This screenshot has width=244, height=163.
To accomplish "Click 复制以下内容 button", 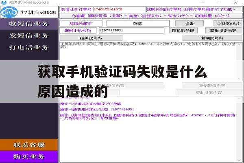I will [x=209, y=93].
